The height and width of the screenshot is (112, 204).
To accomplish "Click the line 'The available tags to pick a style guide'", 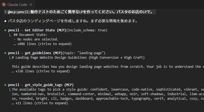I will coord(108,89).
